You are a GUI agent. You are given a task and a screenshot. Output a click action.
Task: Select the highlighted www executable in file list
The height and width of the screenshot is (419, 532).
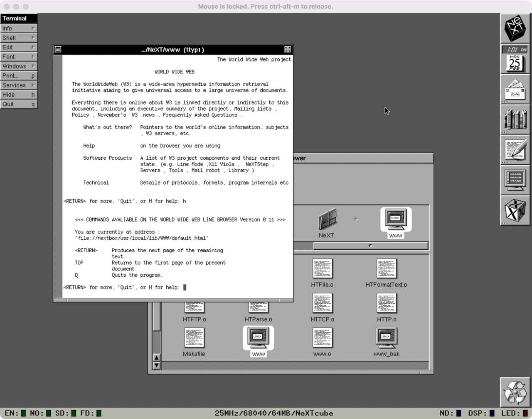pos(258,338)
